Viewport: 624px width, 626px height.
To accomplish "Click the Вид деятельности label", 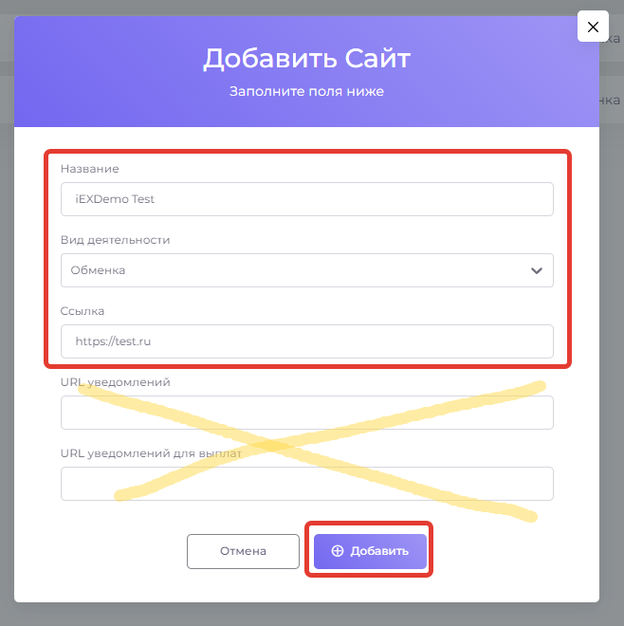I will [116, 240].
